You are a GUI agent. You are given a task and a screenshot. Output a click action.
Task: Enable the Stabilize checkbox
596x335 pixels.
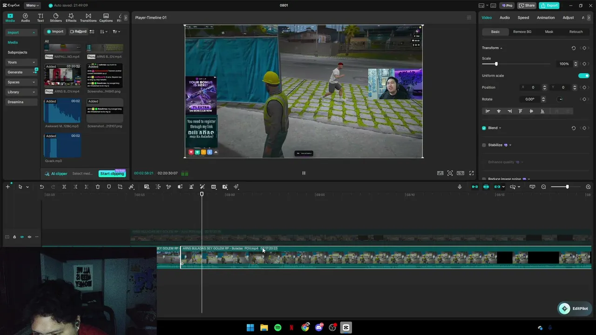(x=484, y=145)
